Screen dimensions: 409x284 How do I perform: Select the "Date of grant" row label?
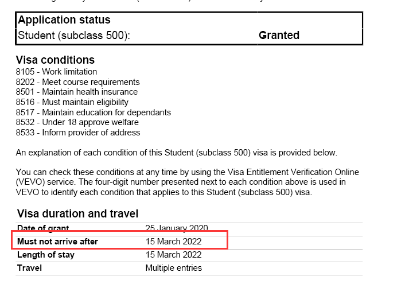(x=43, y=228)
